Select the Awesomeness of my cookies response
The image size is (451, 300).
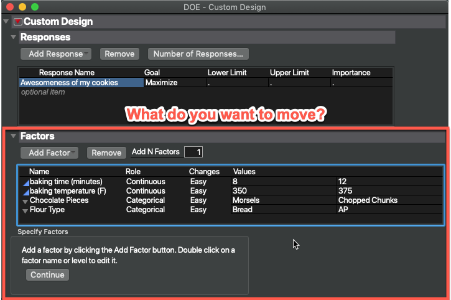tap(81, 83)
